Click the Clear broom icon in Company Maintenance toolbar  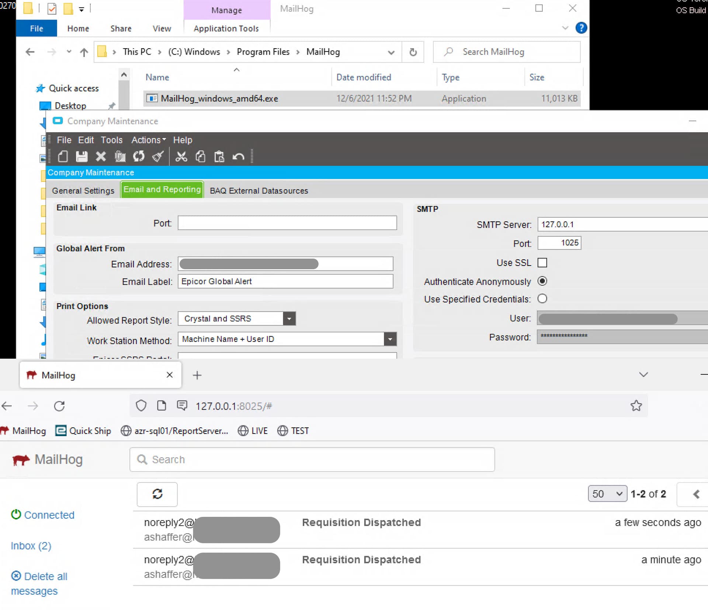158,157
